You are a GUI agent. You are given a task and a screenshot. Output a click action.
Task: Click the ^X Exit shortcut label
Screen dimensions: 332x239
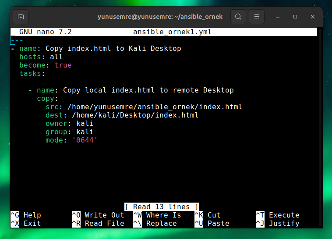[x=26, y=223]
